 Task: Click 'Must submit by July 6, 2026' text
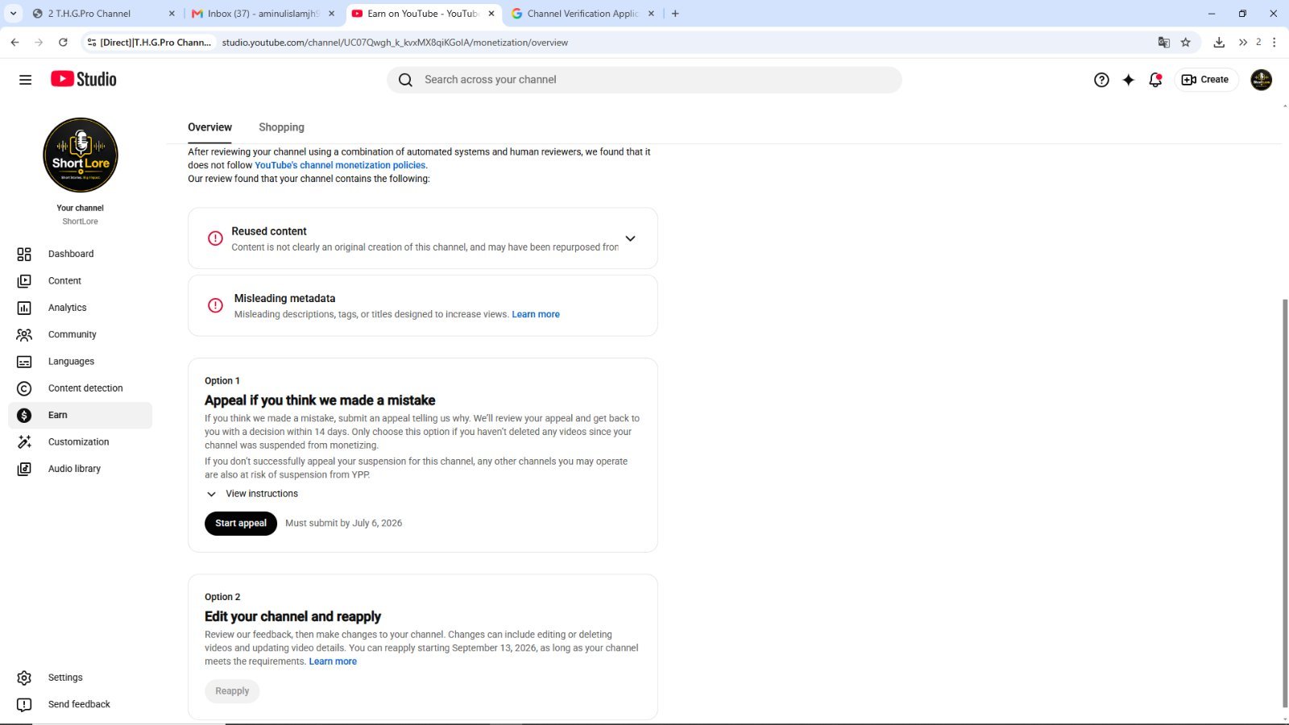[343, 524]
